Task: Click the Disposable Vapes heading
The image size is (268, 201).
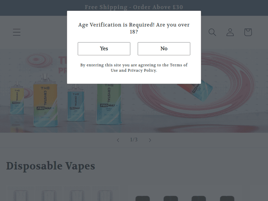Action: 51,166
